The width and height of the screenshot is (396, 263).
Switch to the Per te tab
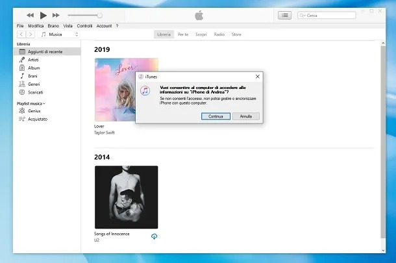pyautogui.click(x=183, y=34)
